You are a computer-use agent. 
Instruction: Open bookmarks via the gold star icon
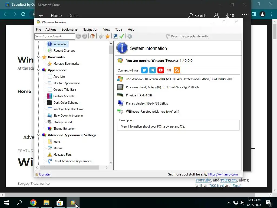tap(108, 37)
